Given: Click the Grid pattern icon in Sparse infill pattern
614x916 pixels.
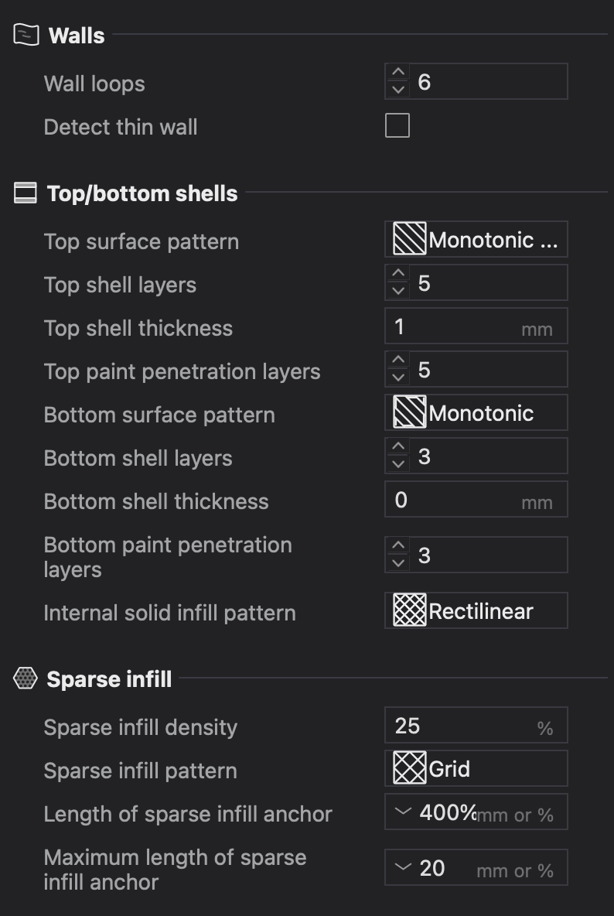Looking at the screenshot, I should point(409,768).
